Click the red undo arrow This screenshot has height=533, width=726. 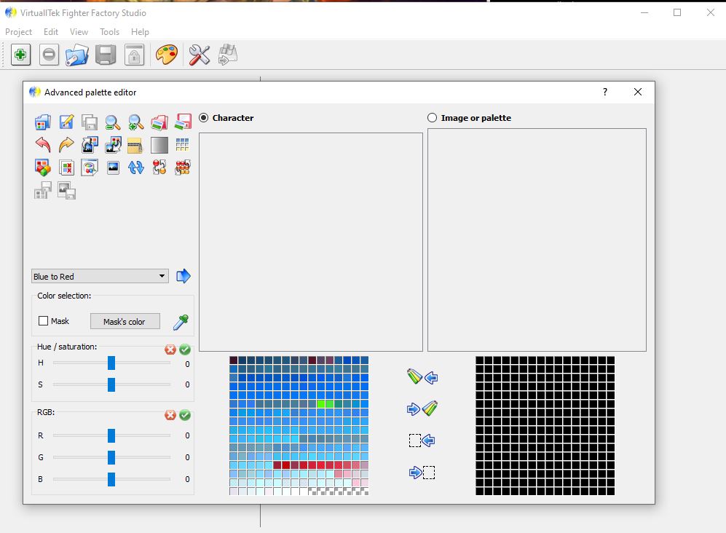click(42, 145)
